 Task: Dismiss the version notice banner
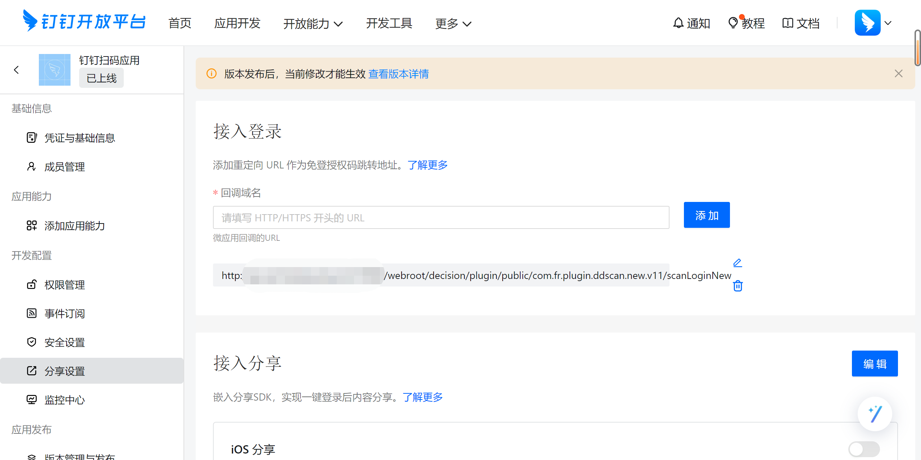click(898, 74)
